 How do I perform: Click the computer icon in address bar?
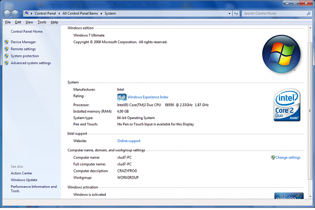pyautogui.click(x=26, y=13)
